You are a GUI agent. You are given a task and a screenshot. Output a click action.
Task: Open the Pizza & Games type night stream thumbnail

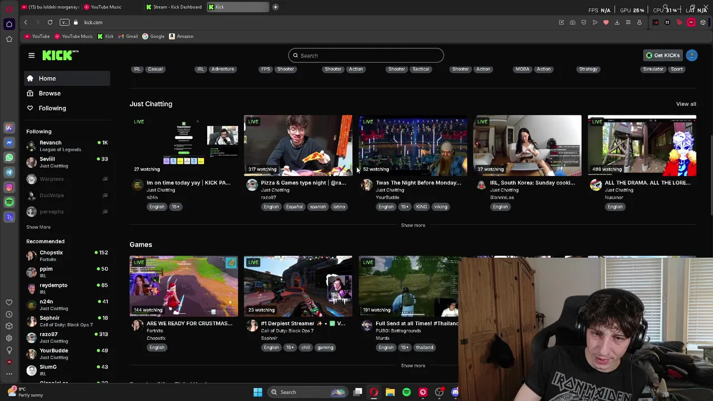coord(298,145)
